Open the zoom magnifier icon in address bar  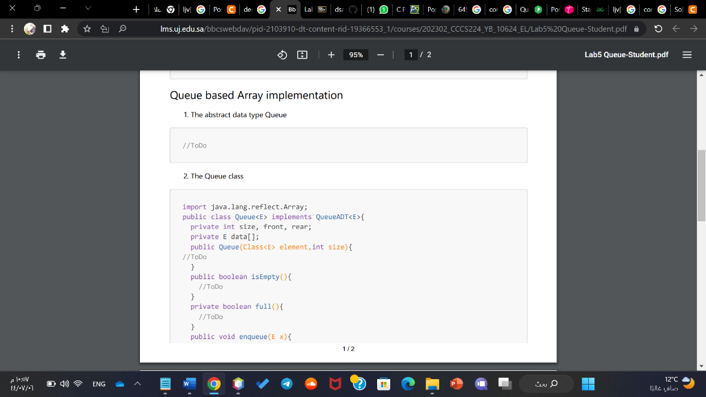[x=123, y=28]
